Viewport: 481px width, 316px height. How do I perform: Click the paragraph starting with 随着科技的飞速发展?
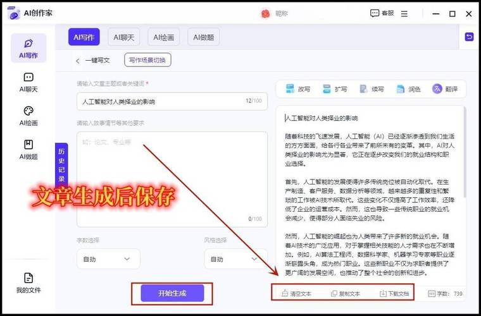click(x=370, y=150)
